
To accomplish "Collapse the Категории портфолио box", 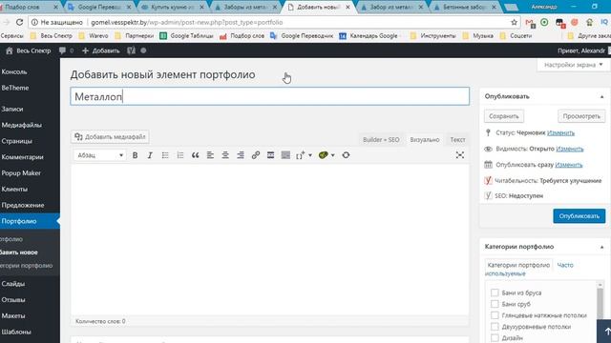I will pyautogui.click(x=601, y=247).
